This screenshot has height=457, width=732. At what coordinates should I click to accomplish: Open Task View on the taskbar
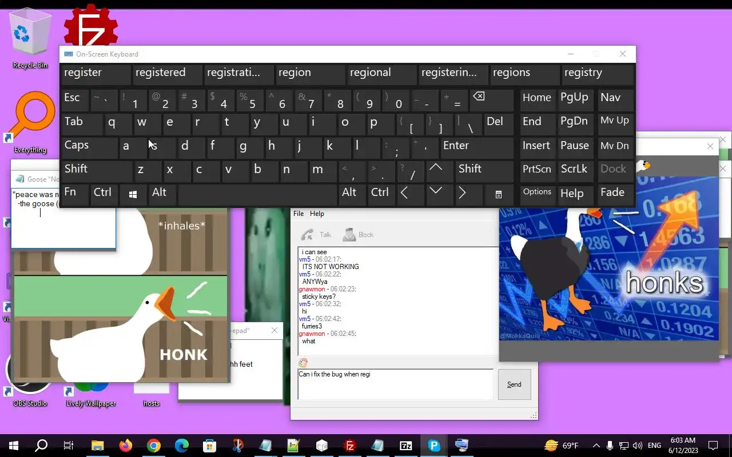point(69,446)
